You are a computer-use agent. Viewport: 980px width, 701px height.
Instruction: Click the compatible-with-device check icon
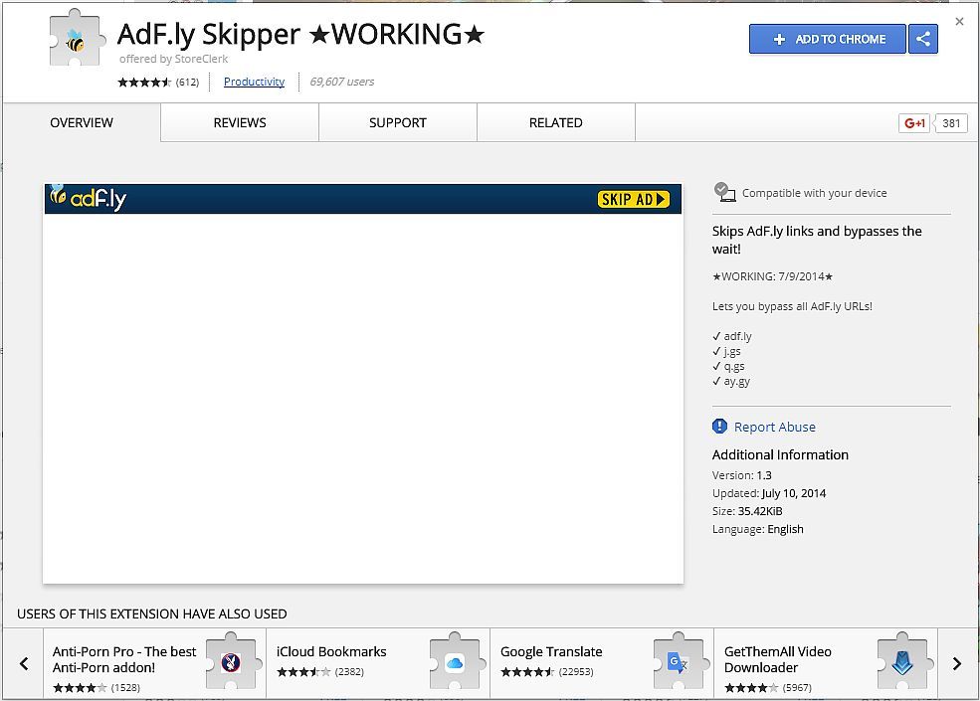click(724, 192)
